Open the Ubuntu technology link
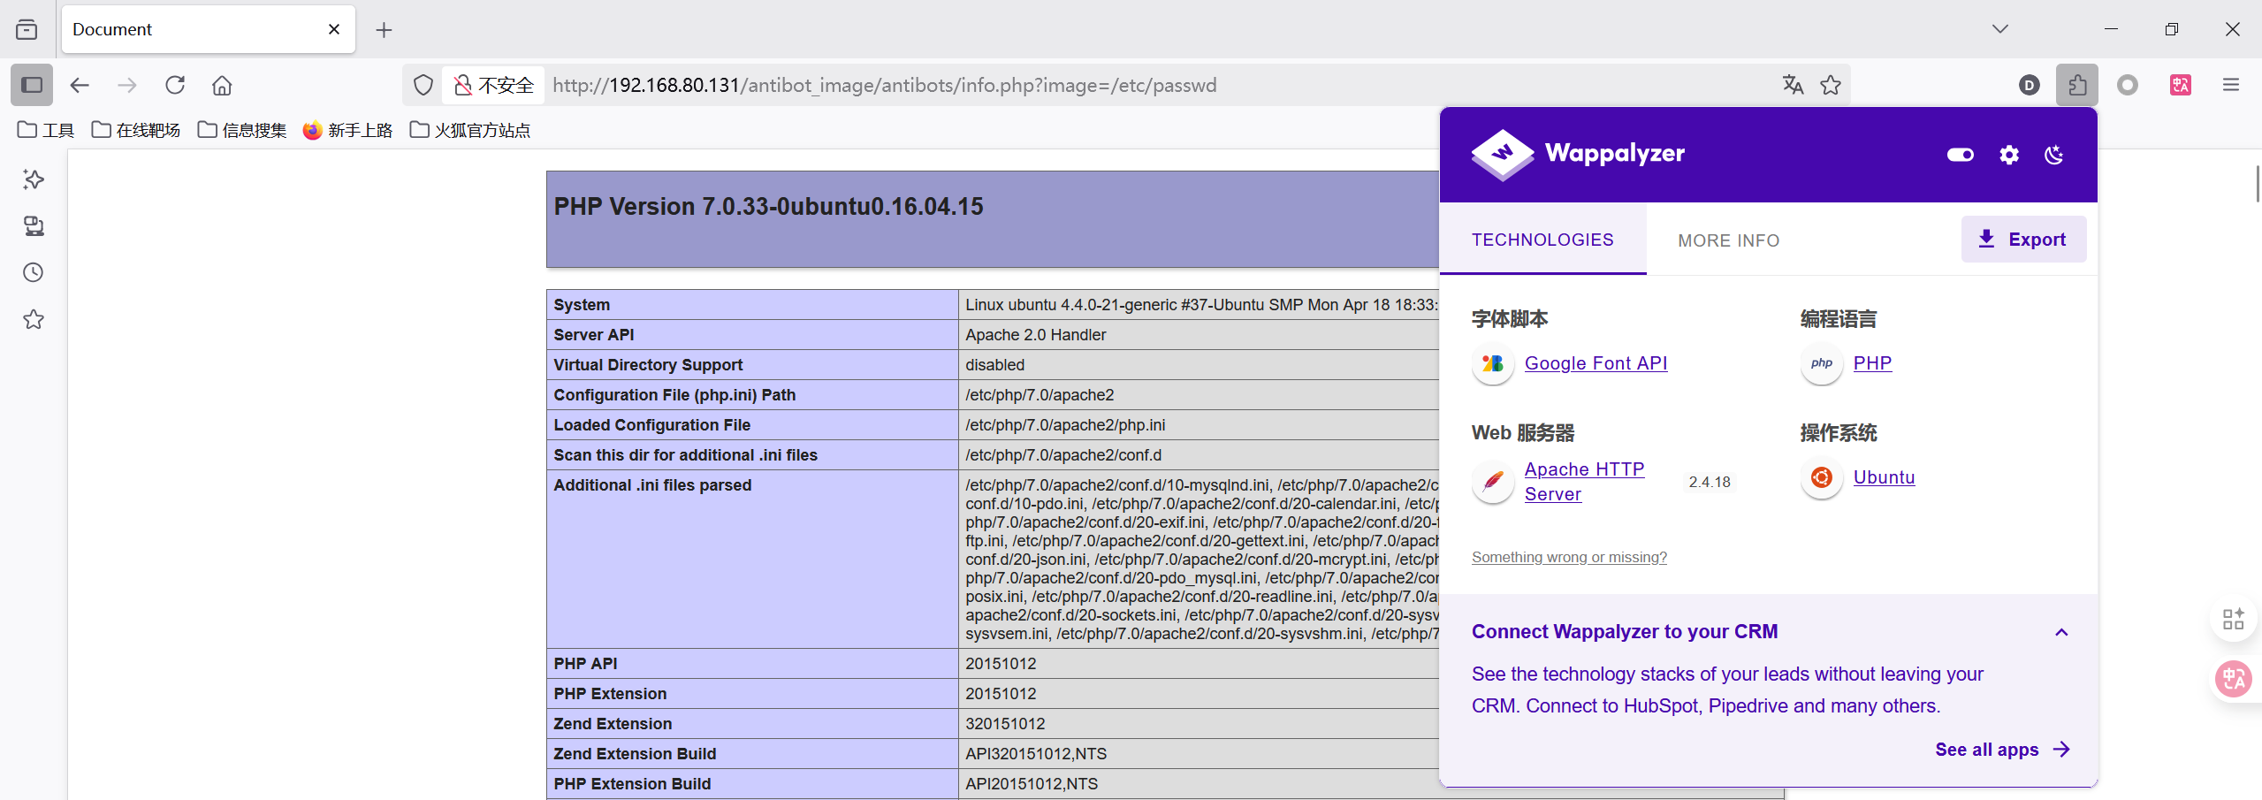 coord(1884,477)
